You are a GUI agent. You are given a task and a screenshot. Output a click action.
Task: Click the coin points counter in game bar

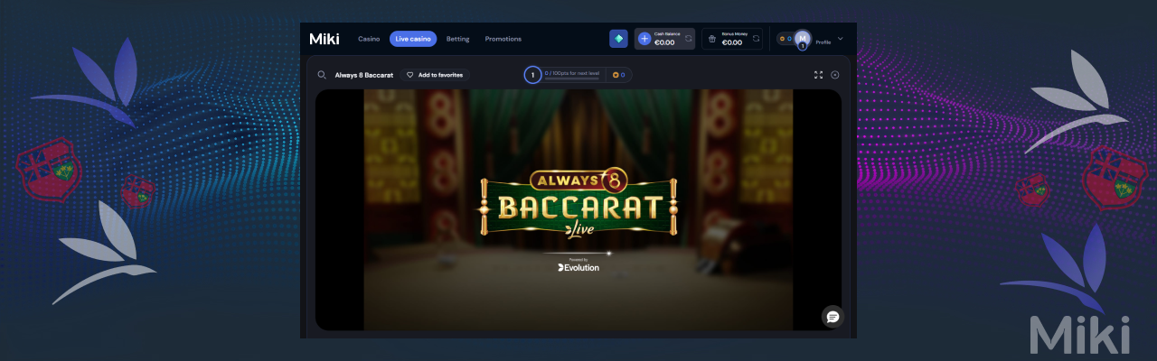coord(618,75)
